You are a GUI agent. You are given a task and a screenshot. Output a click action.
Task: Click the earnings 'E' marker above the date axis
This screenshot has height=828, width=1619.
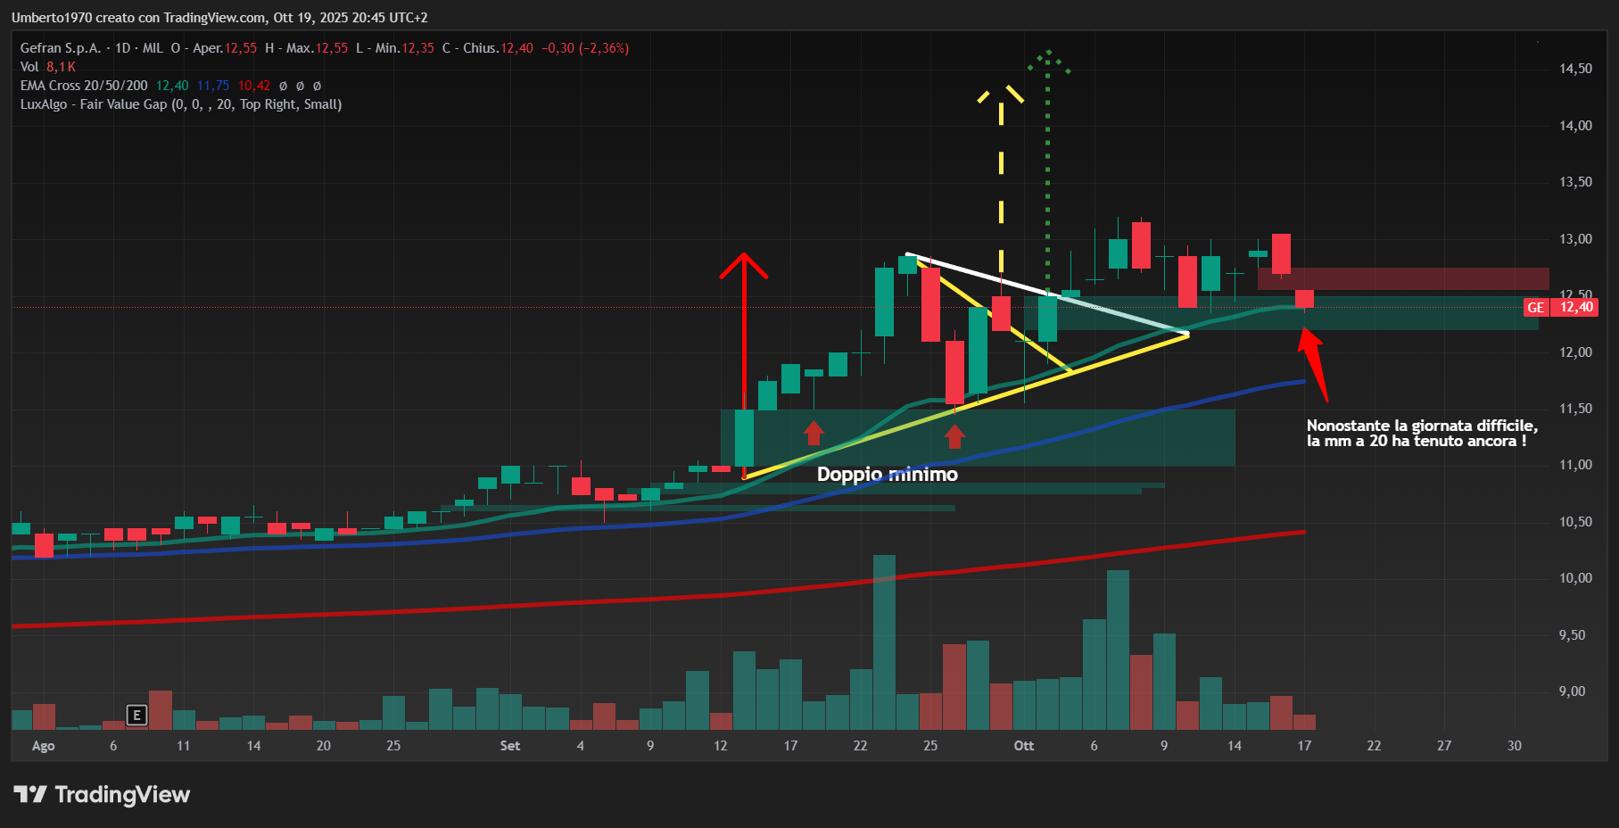pyautogui.click(x=136, y=715)
